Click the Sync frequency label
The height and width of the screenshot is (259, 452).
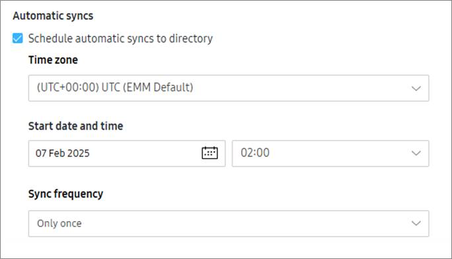click(x=65, y=194)
